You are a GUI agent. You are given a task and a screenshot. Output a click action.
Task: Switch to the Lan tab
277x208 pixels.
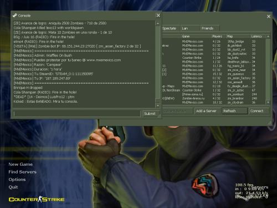[x=190, y=28]
